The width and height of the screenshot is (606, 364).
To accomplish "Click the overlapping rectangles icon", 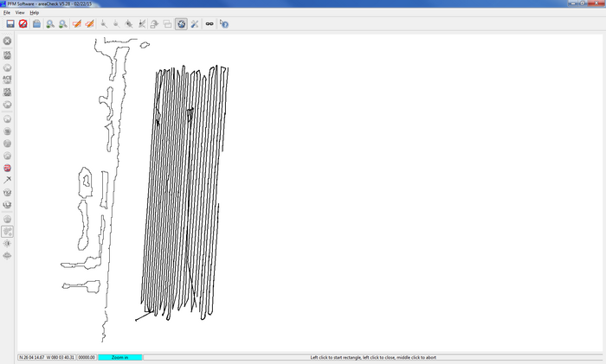I will pyautogui.click(x=167, y=24).
